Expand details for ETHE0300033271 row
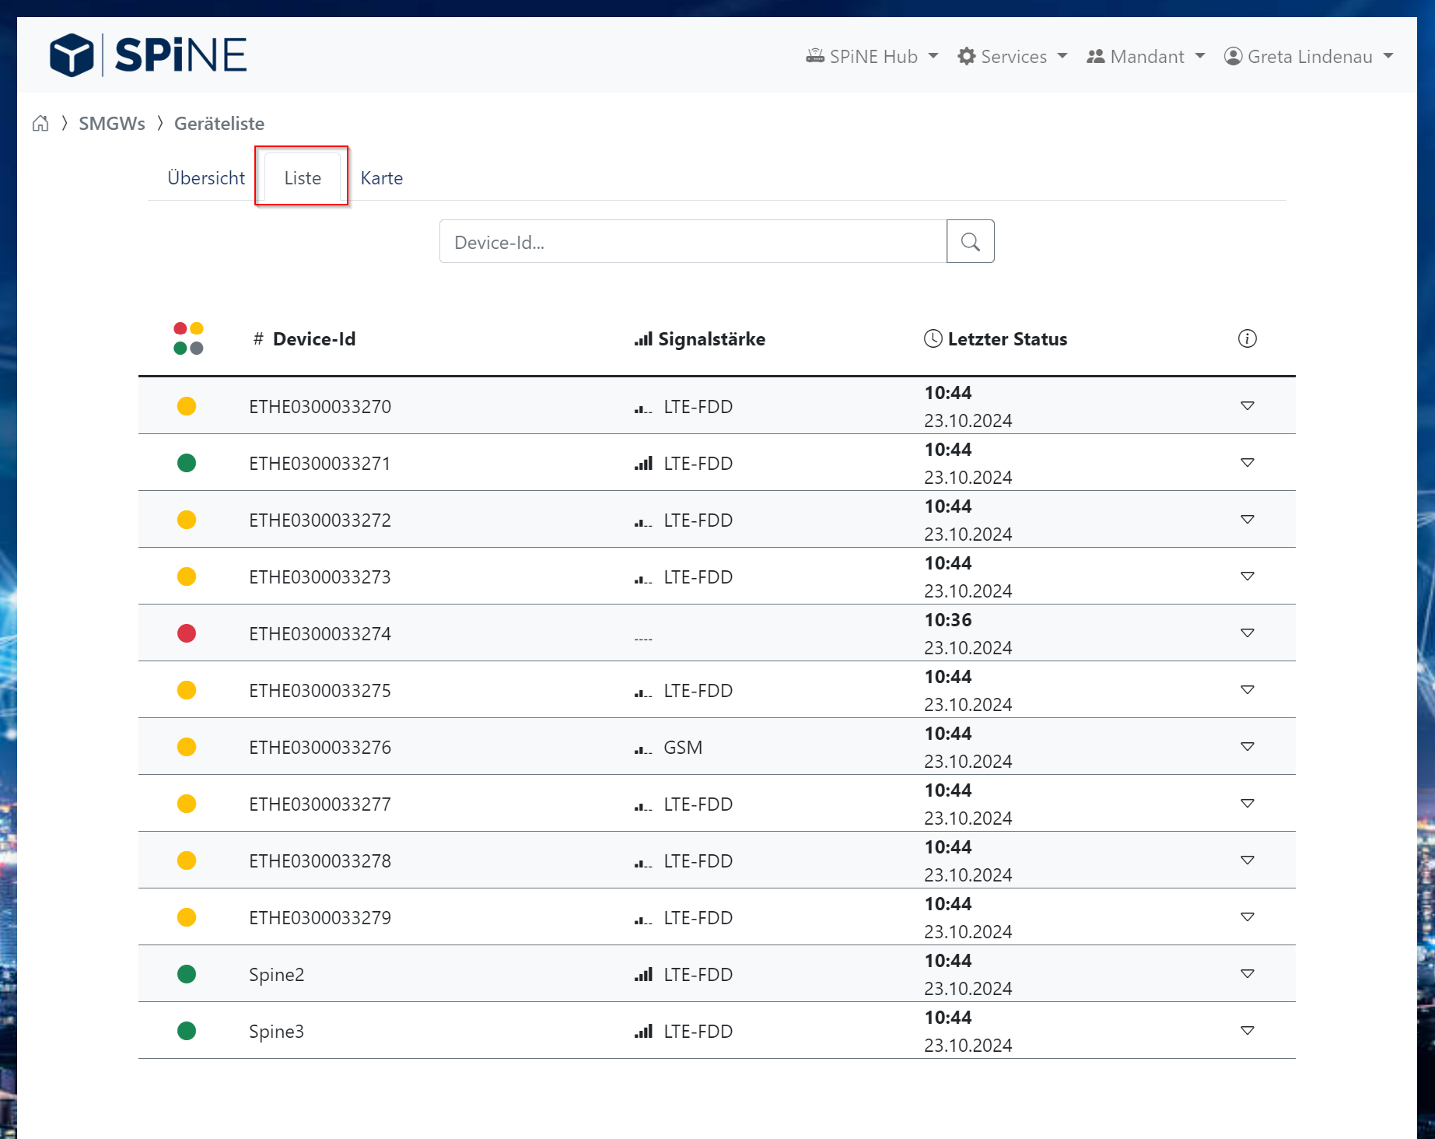Viewport: 1435px width, 1139px height. pyautogui.click(x=1247, y=463)
